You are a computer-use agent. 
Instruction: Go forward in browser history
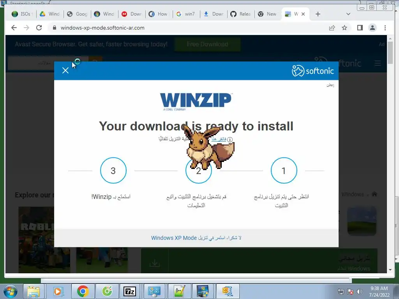(x=26, y=28)
